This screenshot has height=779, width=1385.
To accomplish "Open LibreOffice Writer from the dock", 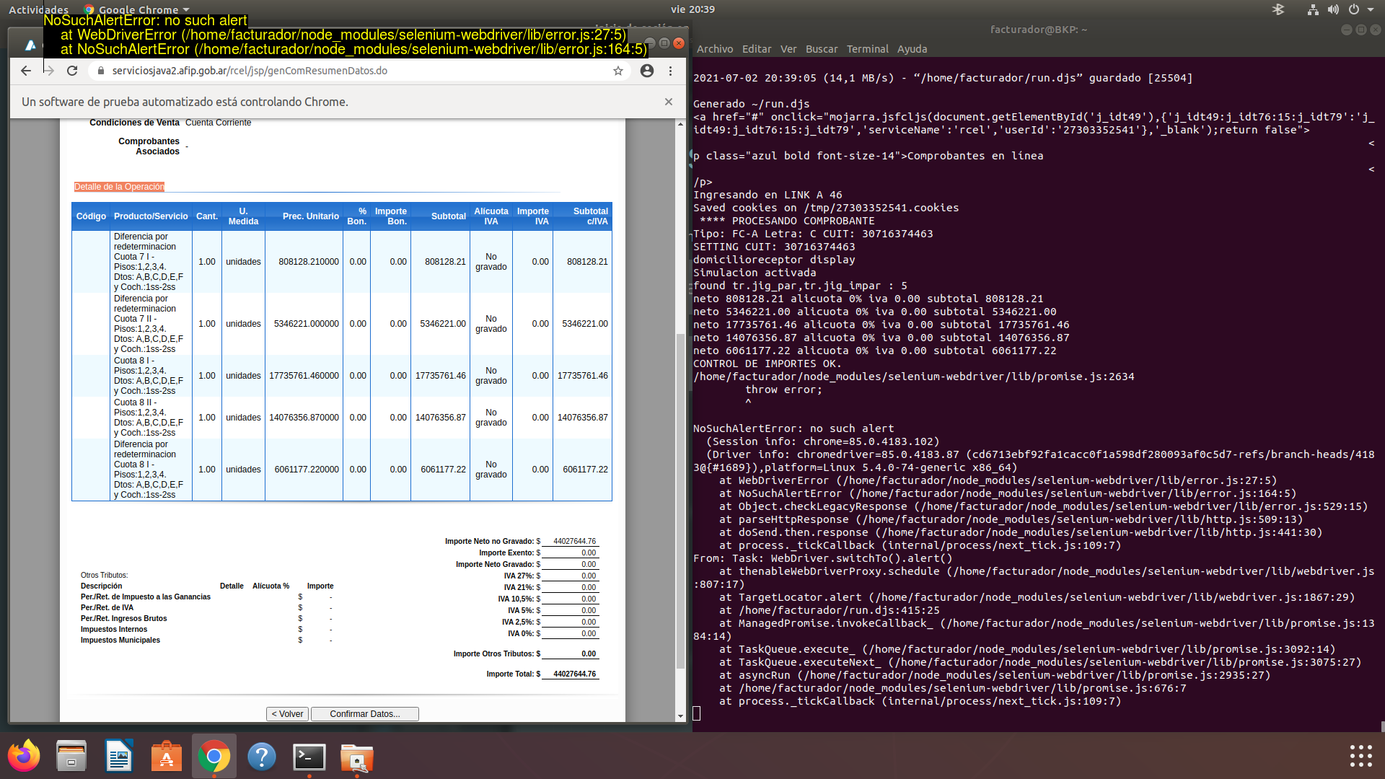I will 119,756.
